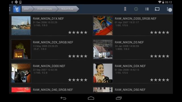
Task: Go to the sda1 breadcrumb
Action: point(26,9)
